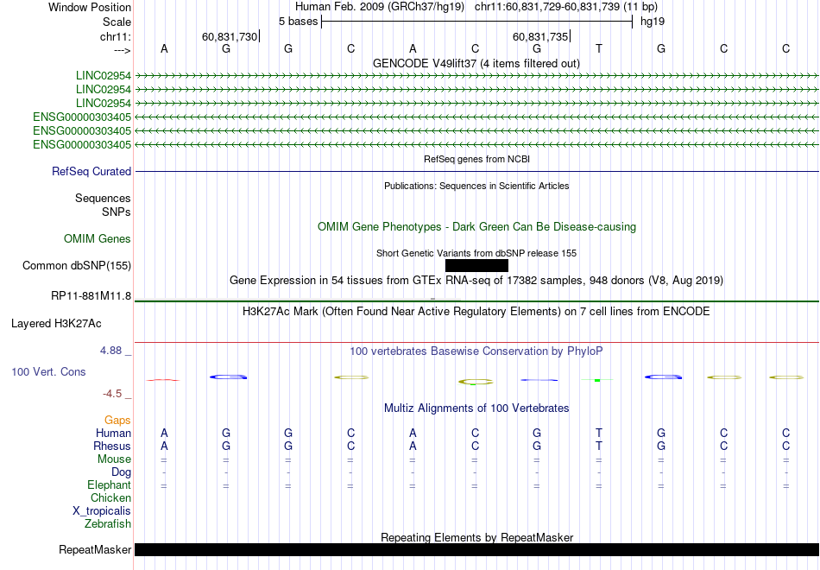
Task: Click the T base in the Human row
Action: point(599,433)
